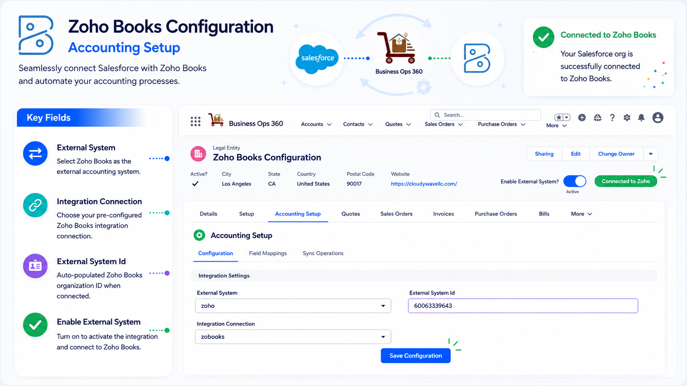The image size is (687, 386).
Task: Open the top More navigation menu
Action: click(x=556, y=126)
